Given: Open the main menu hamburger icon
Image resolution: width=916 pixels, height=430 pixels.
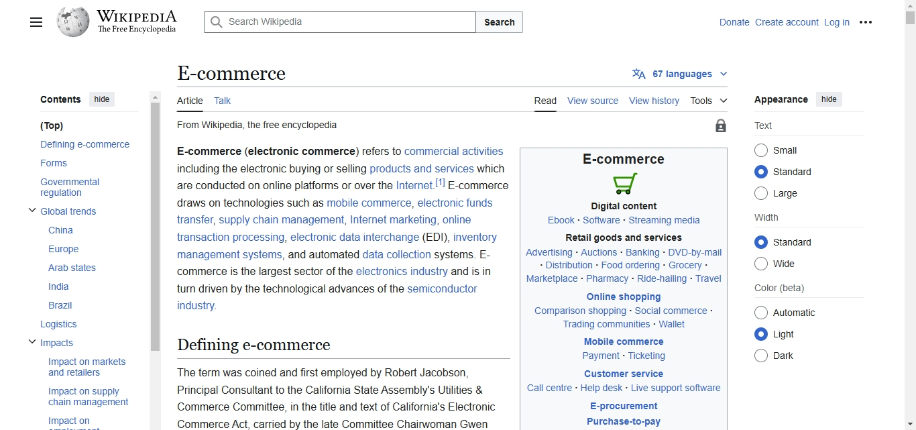Looking at the screenshot, I should (x=36, y=22).
